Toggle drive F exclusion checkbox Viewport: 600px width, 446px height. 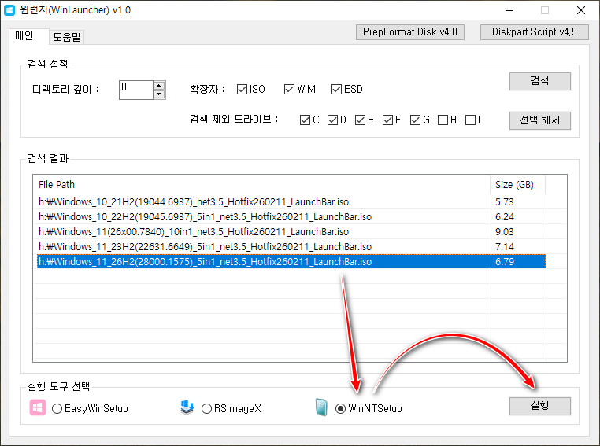point(387,120)
